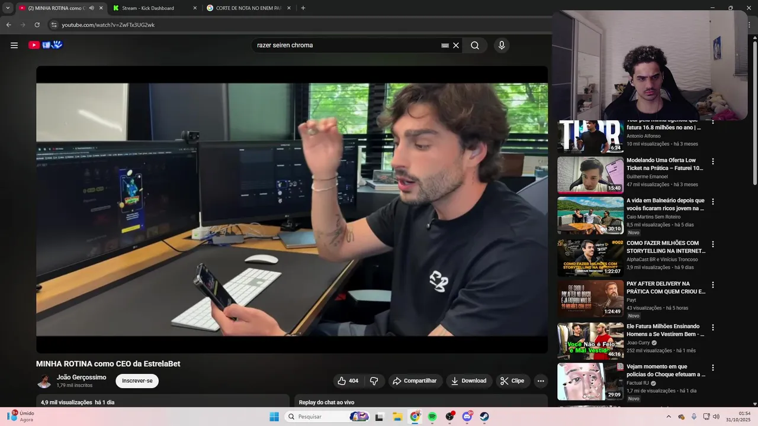
Task: Open João Gerçossimo channel avatar
Action: point(44,381)
